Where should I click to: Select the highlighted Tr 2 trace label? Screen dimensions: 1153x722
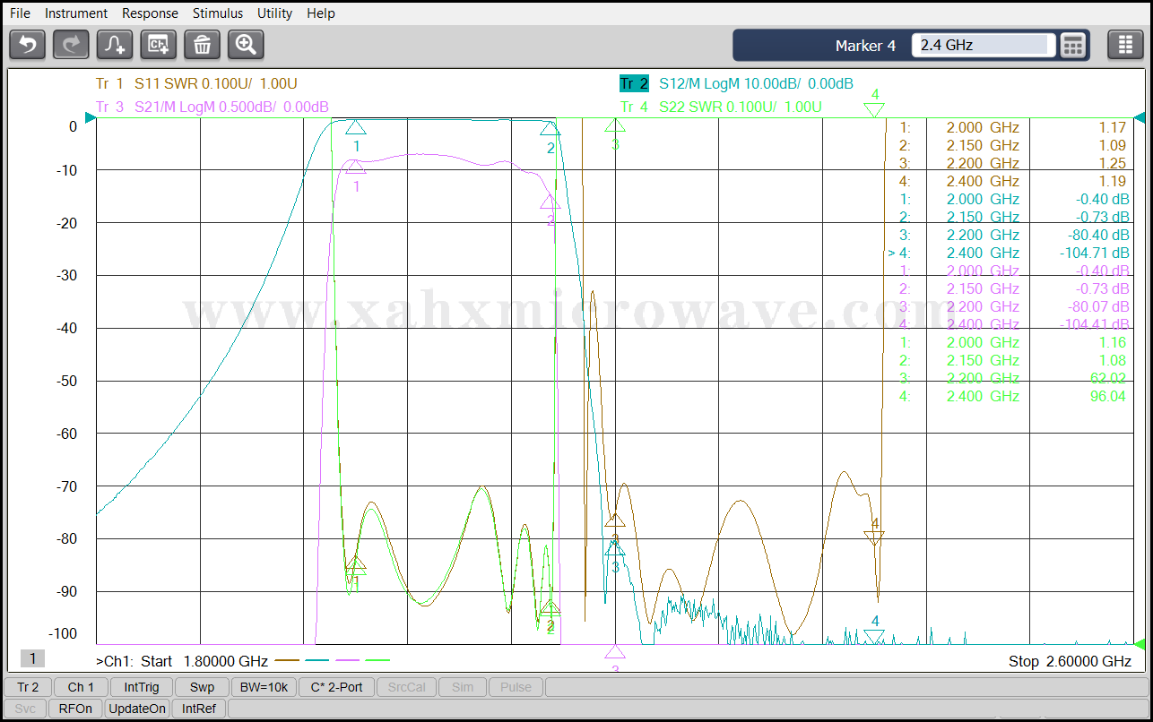[x=634, y=83]
